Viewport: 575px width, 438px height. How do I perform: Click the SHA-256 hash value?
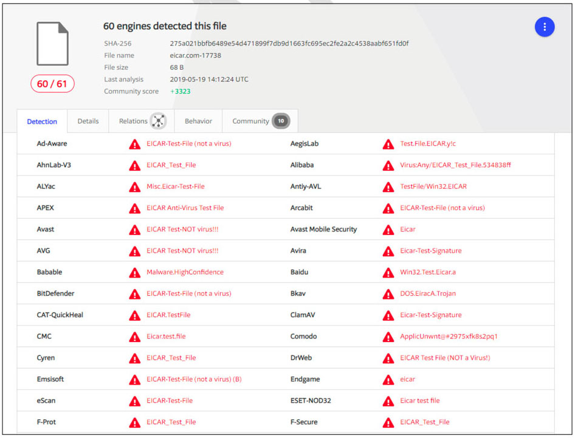coord(289,44)
